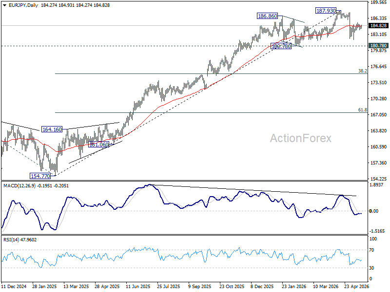This screenshot has width=390, height=292.
Task: Open the EURJPY chart dropdown triangle
Action: click(5, 5)
